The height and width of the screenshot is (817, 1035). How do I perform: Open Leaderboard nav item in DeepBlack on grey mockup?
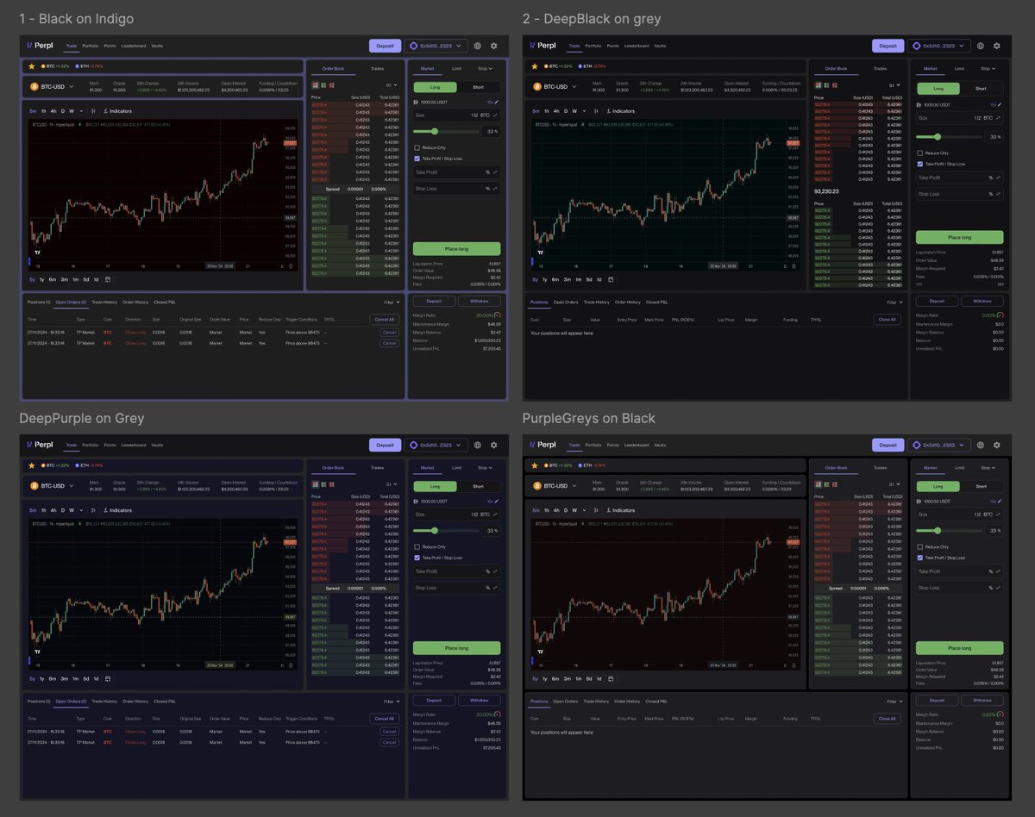(x=637, y=46)
